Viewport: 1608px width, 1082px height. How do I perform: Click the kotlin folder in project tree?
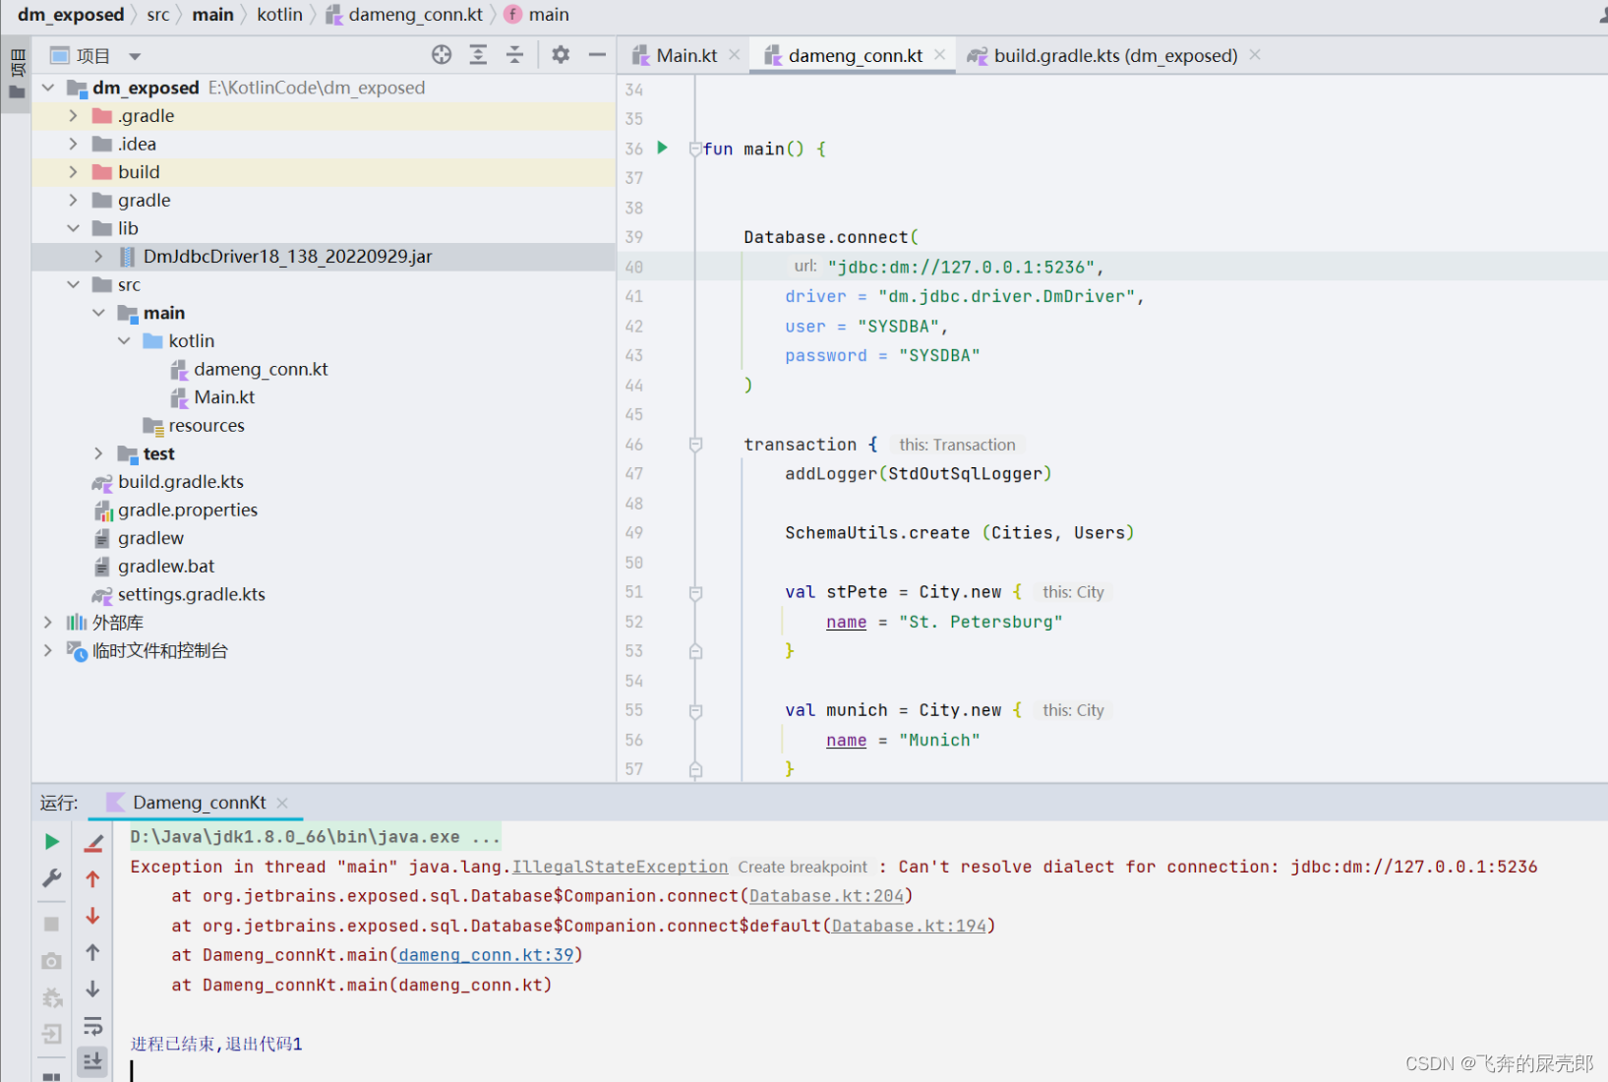click(191, 341)
